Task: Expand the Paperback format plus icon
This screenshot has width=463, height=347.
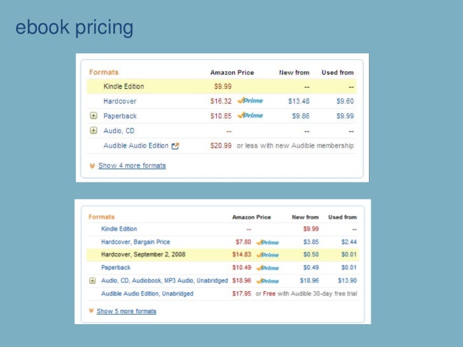Action: point(93,116)
